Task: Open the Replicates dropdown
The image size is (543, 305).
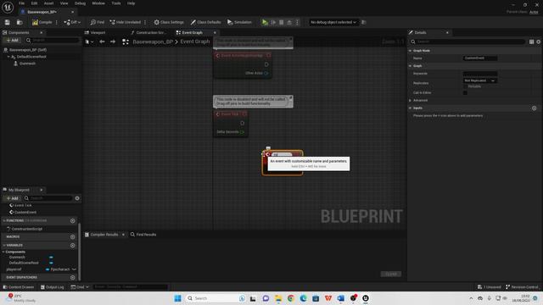Action: point(479,80)
